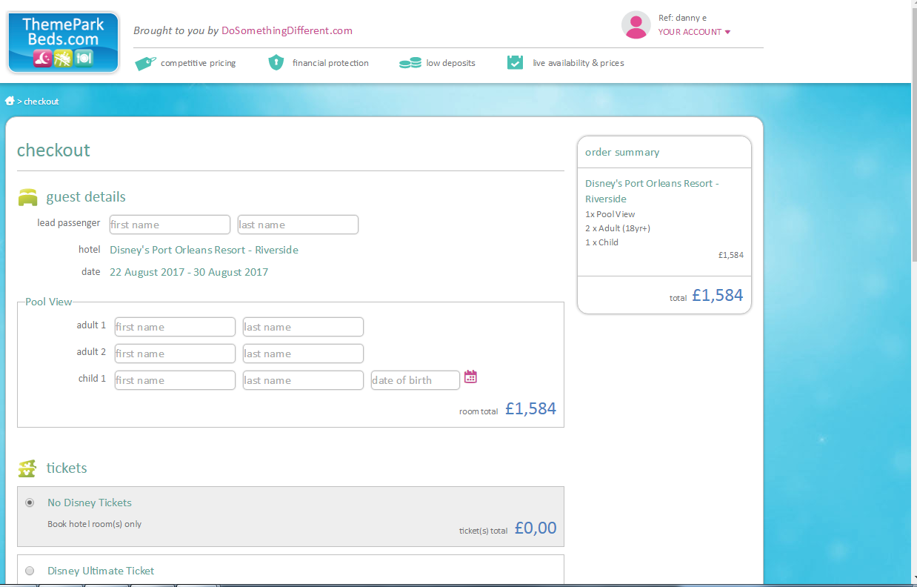
Task: Click the 'Ref: danny e' text
Action: [682, 18]
